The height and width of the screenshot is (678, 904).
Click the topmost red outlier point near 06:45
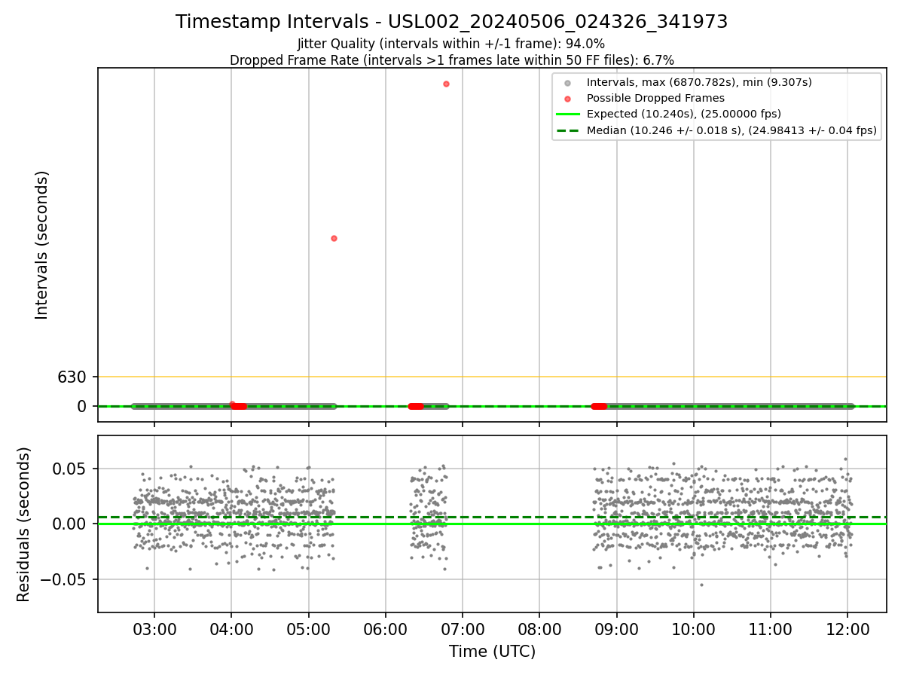pos(446,84)
